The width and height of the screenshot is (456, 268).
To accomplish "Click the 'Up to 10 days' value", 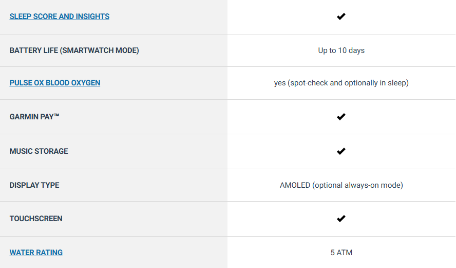I will (x=341, y=50).
